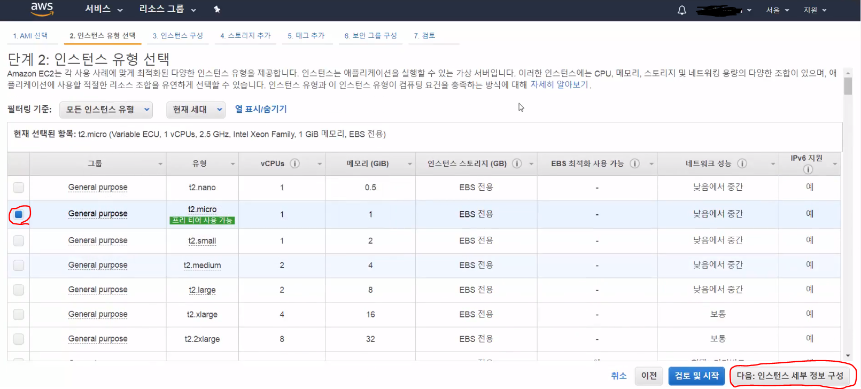Click the page vertical scrollbar thumb
The height and width of the screenshot is (389, 861).
click(x=848, y=86)
